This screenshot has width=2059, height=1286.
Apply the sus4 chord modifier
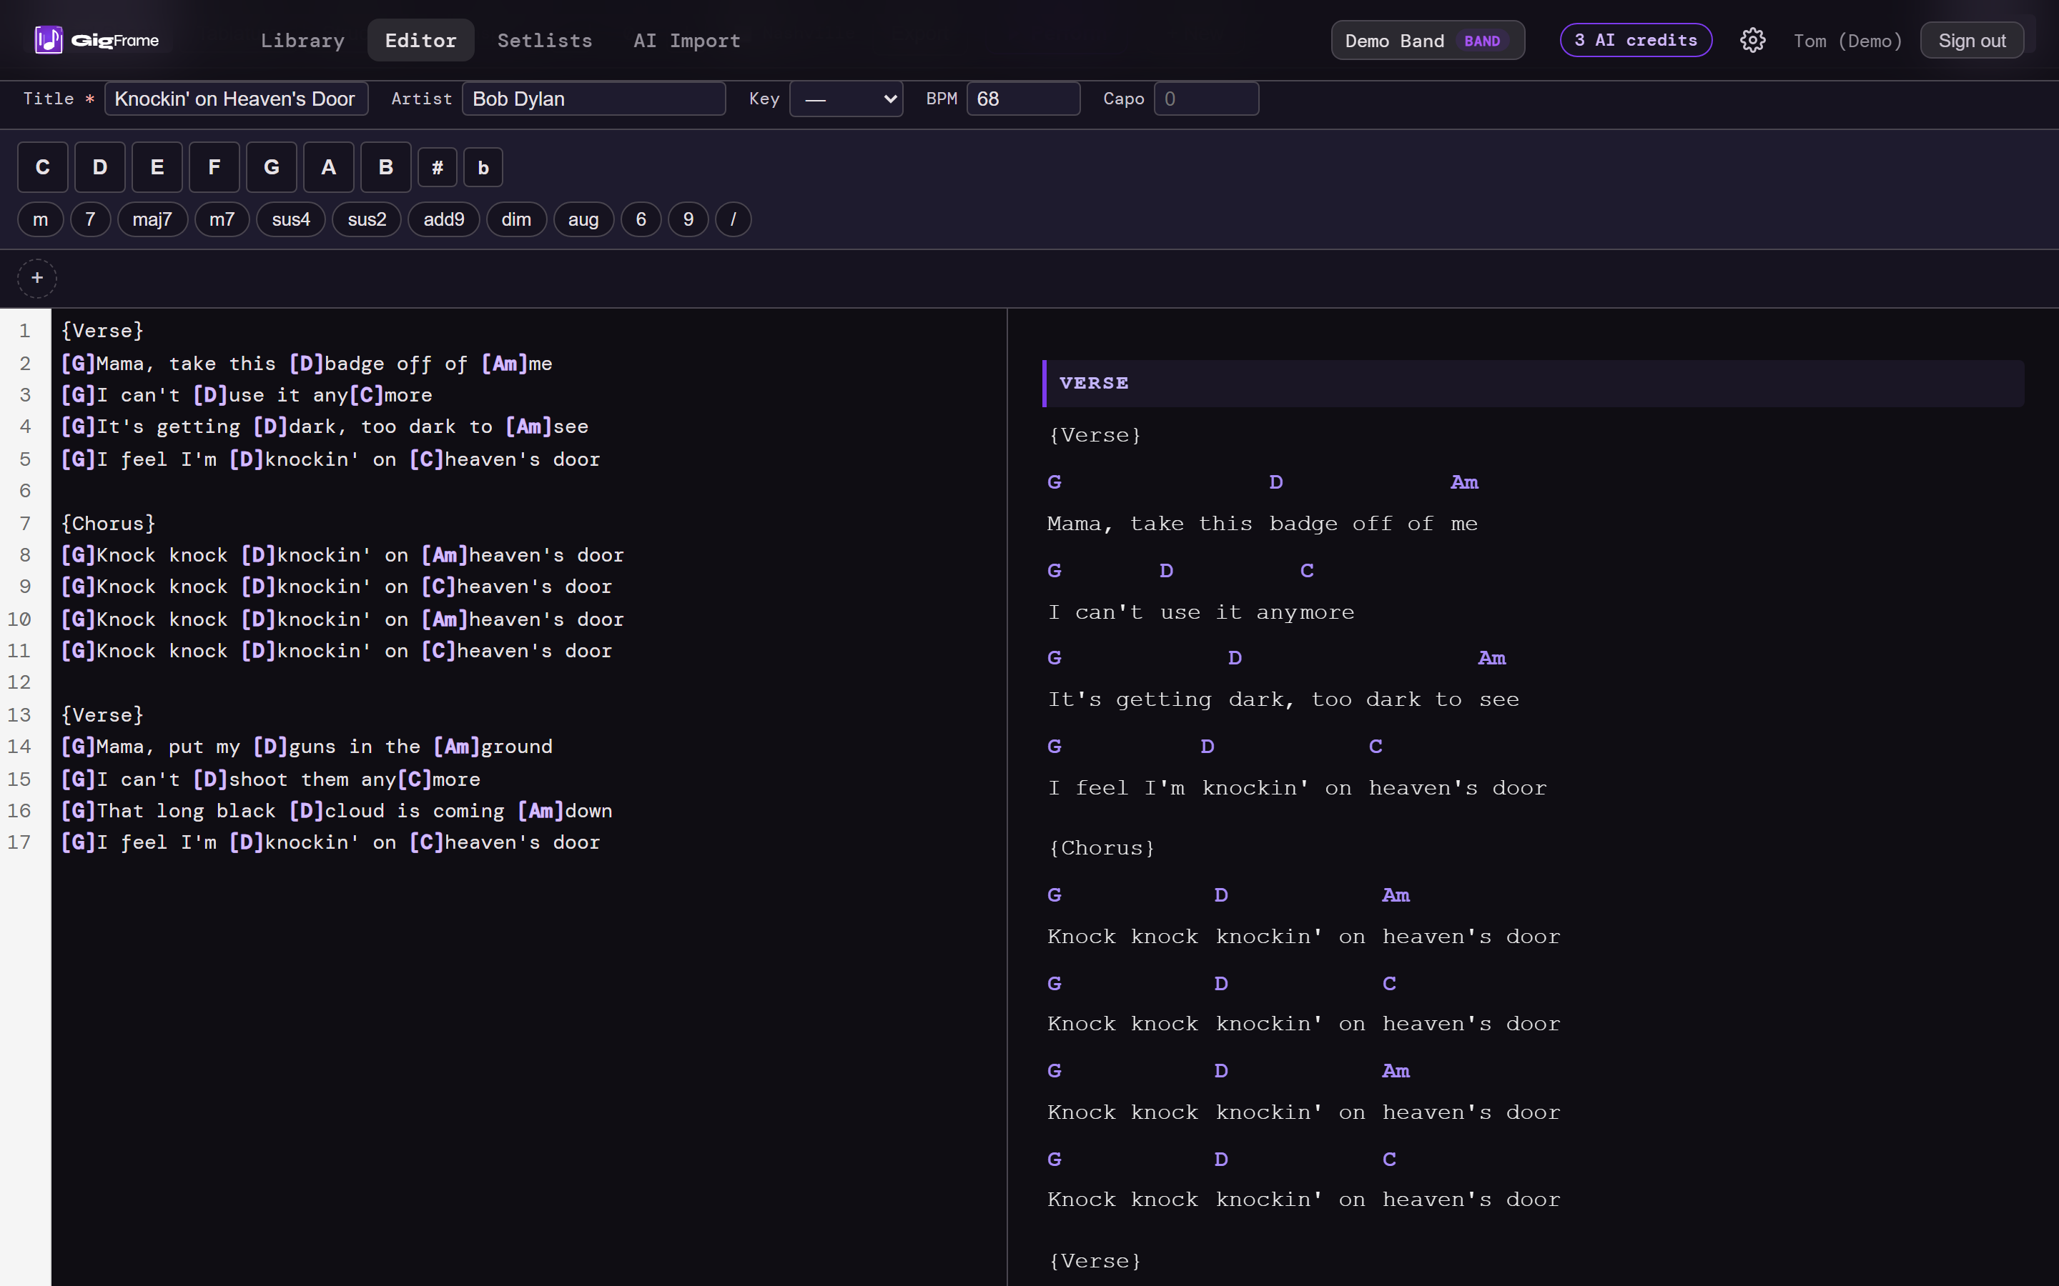pos(290,219)
